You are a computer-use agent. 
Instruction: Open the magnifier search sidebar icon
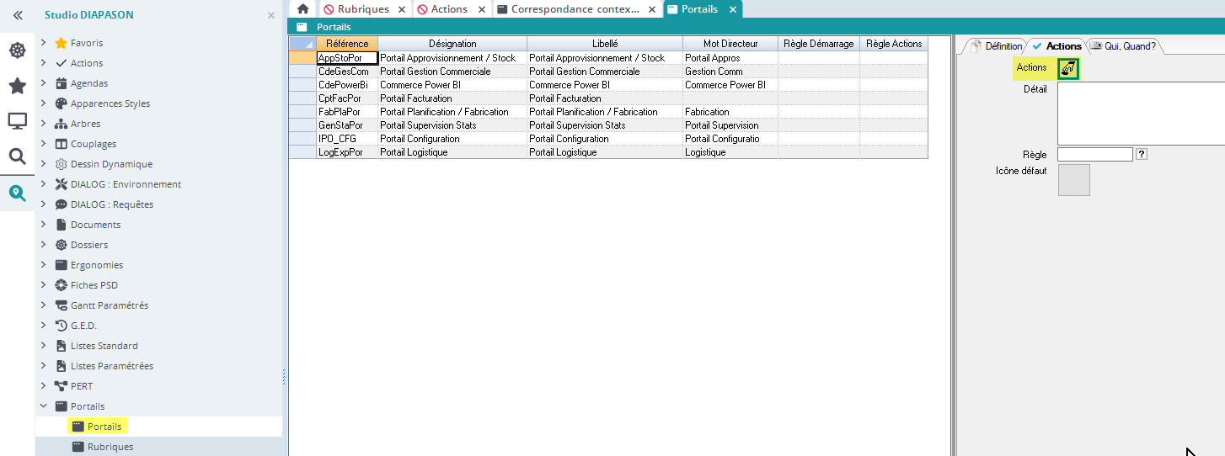[x=17, y=156]
